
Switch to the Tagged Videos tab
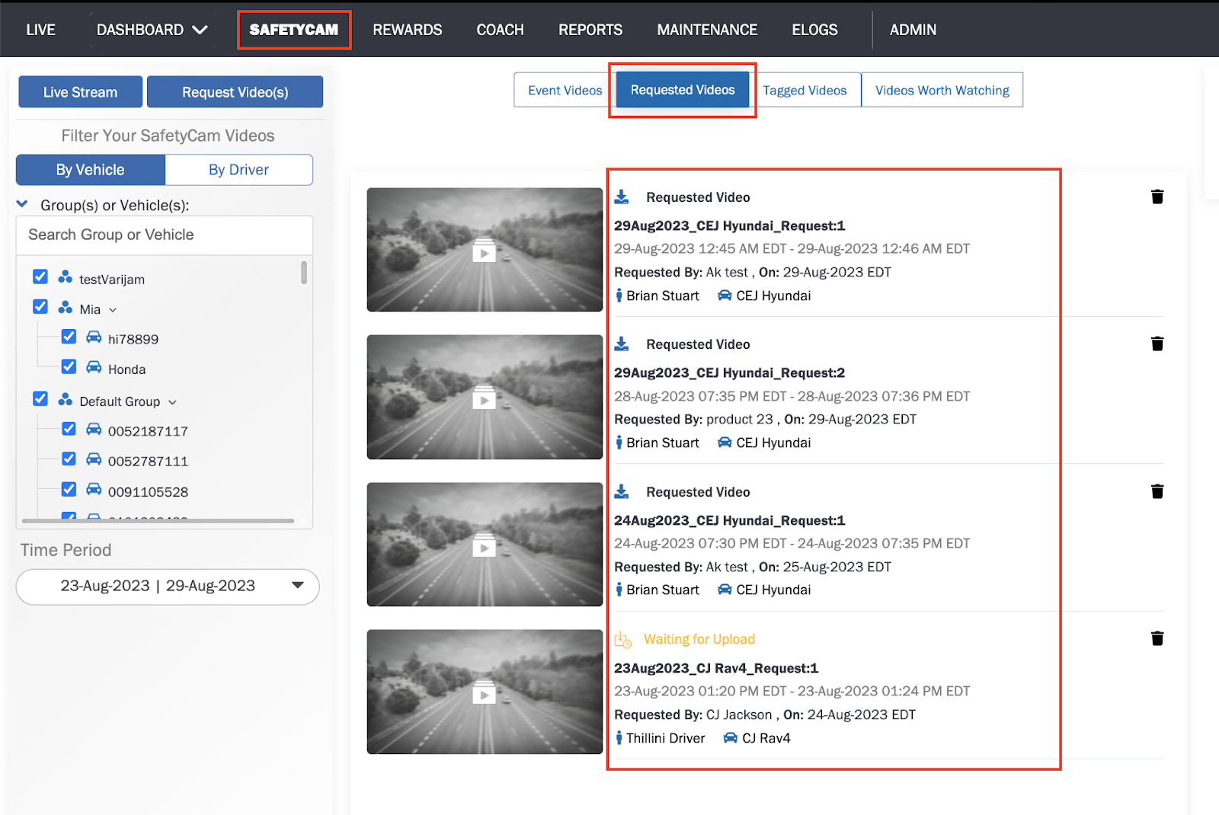pos(805,90)
